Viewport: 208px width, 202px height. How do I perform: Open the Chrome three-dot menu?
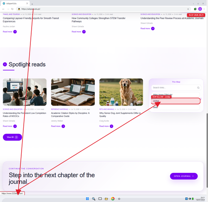[204, 9]
